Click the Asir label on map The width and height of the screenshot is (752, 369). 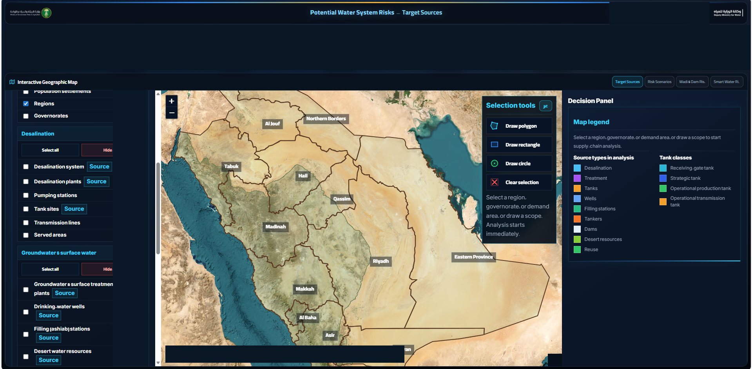click(x=330, y=335)
